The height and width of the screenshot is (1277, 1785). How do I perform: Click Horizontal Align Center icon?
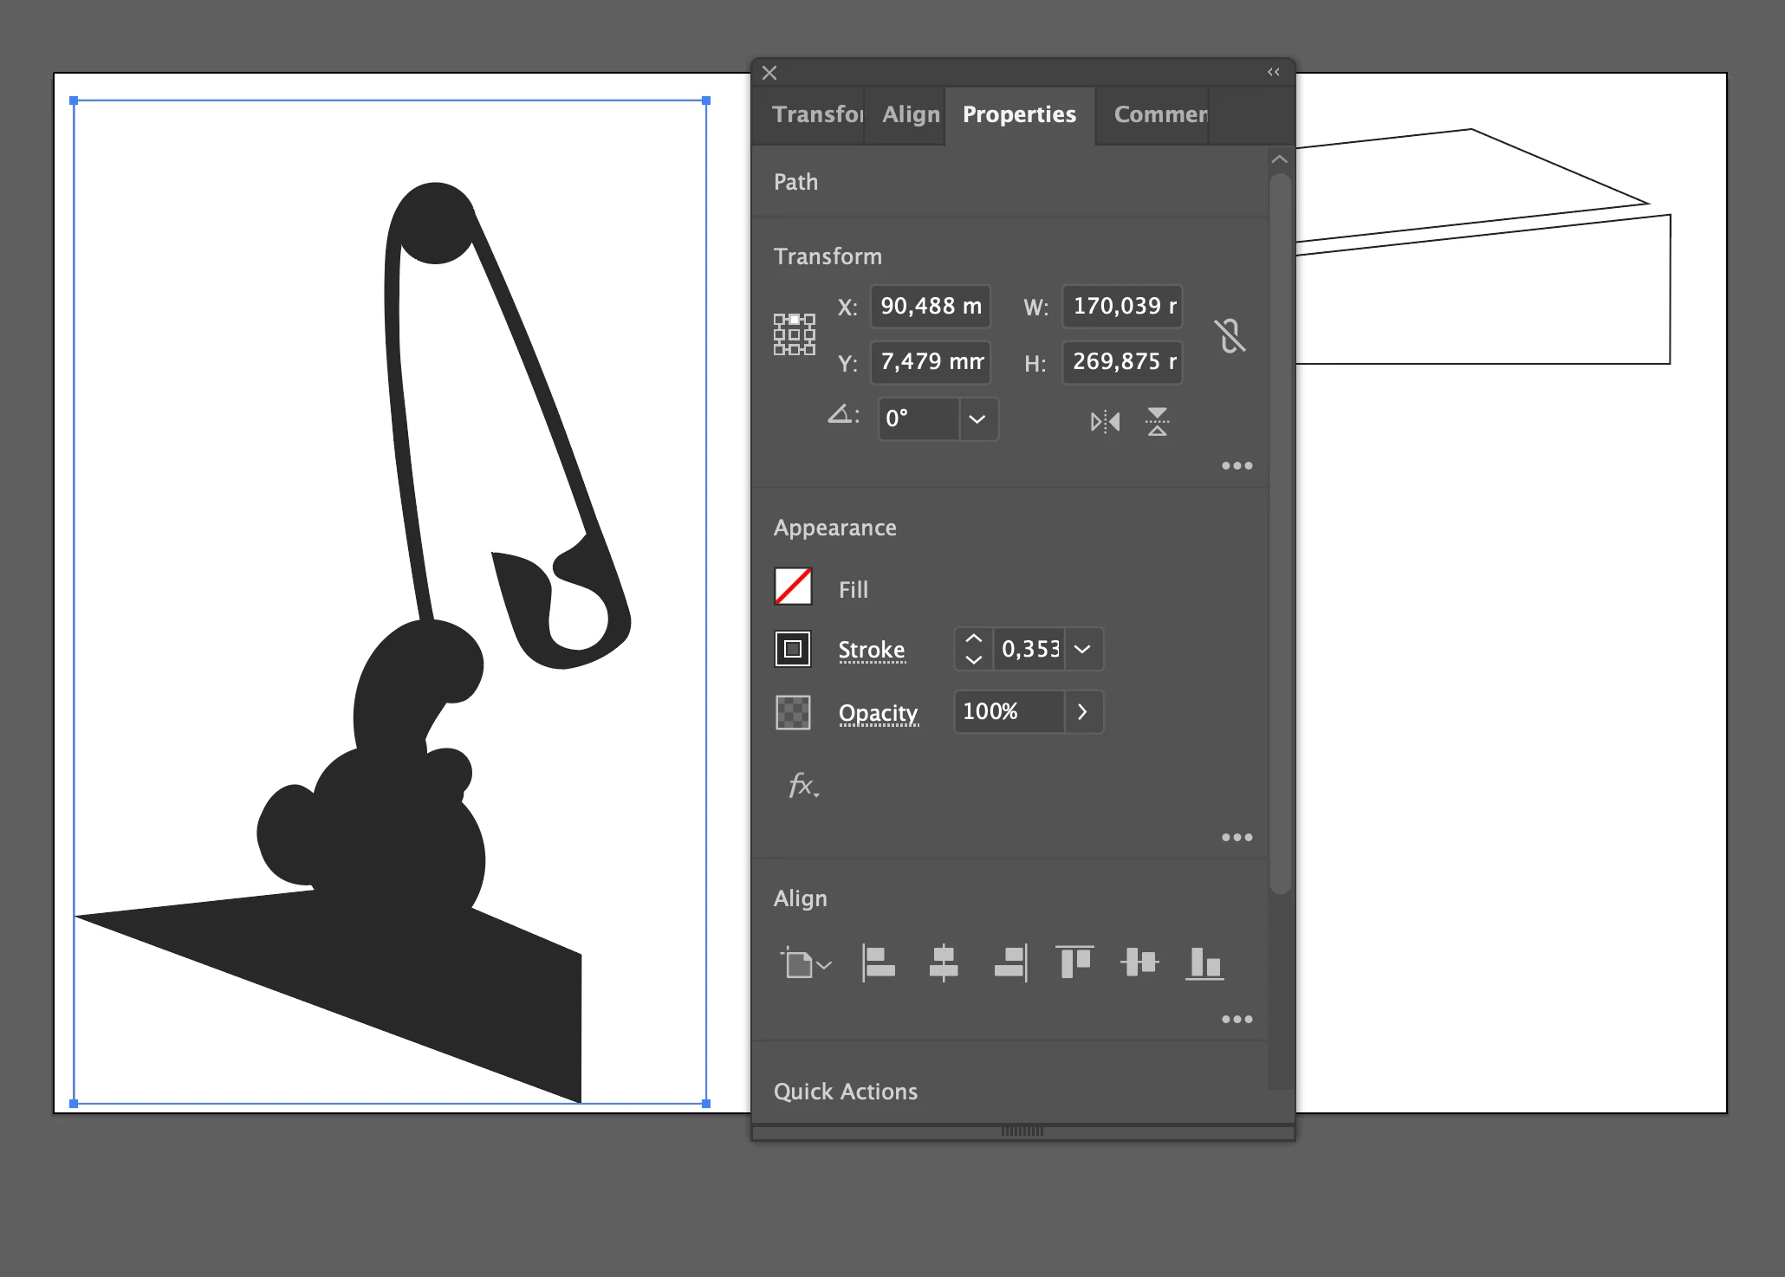[944, 963]
